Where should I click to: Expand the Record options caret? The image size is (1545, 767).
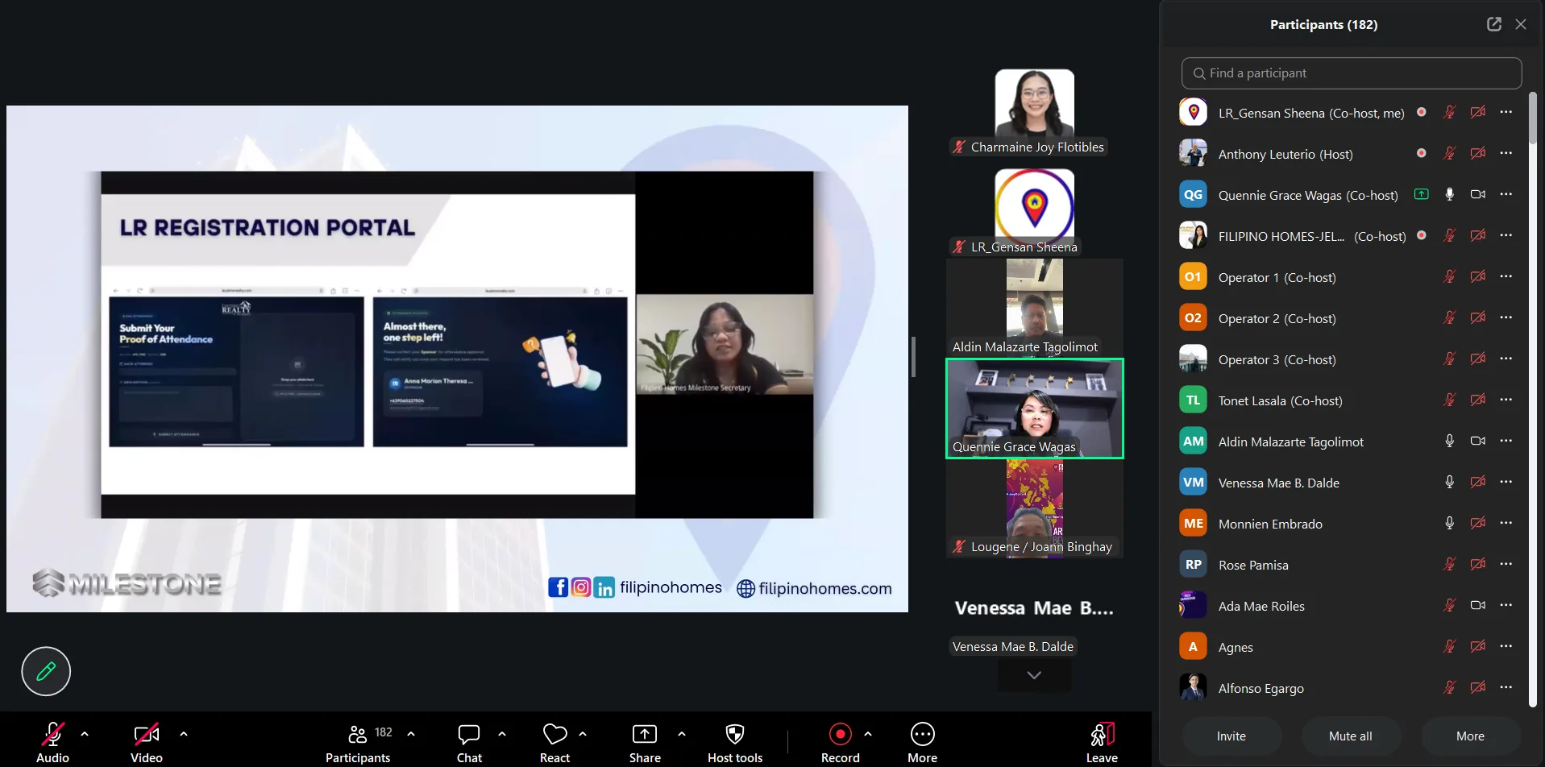(868, 734)
